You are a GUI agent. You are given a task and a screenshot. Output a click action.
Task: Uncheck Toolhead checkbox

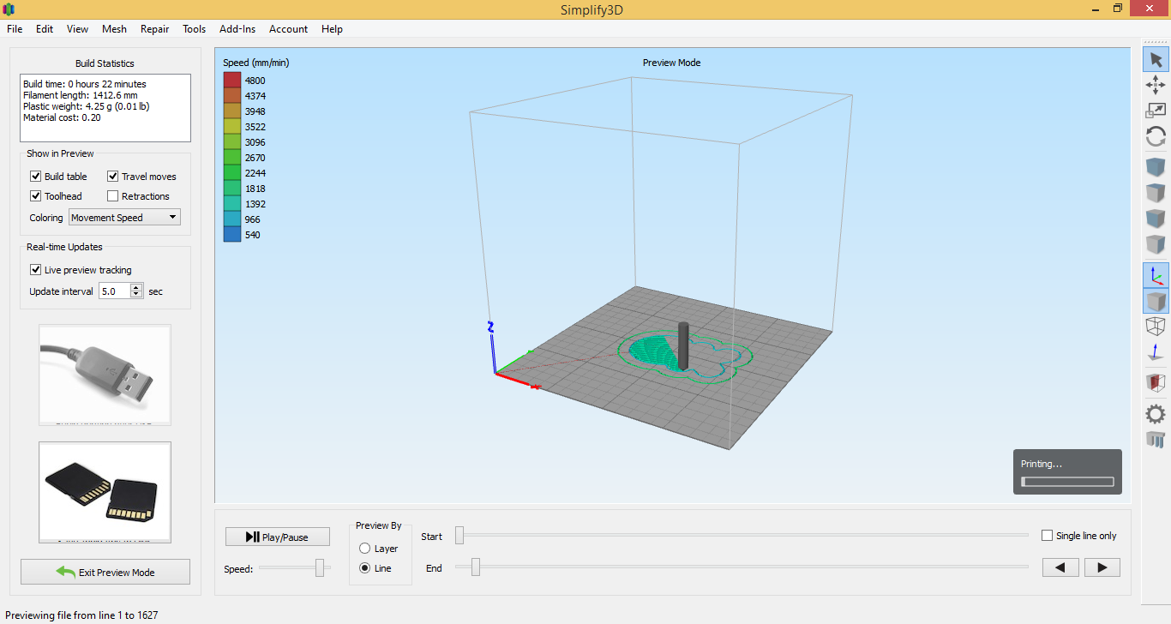(36, 196)
